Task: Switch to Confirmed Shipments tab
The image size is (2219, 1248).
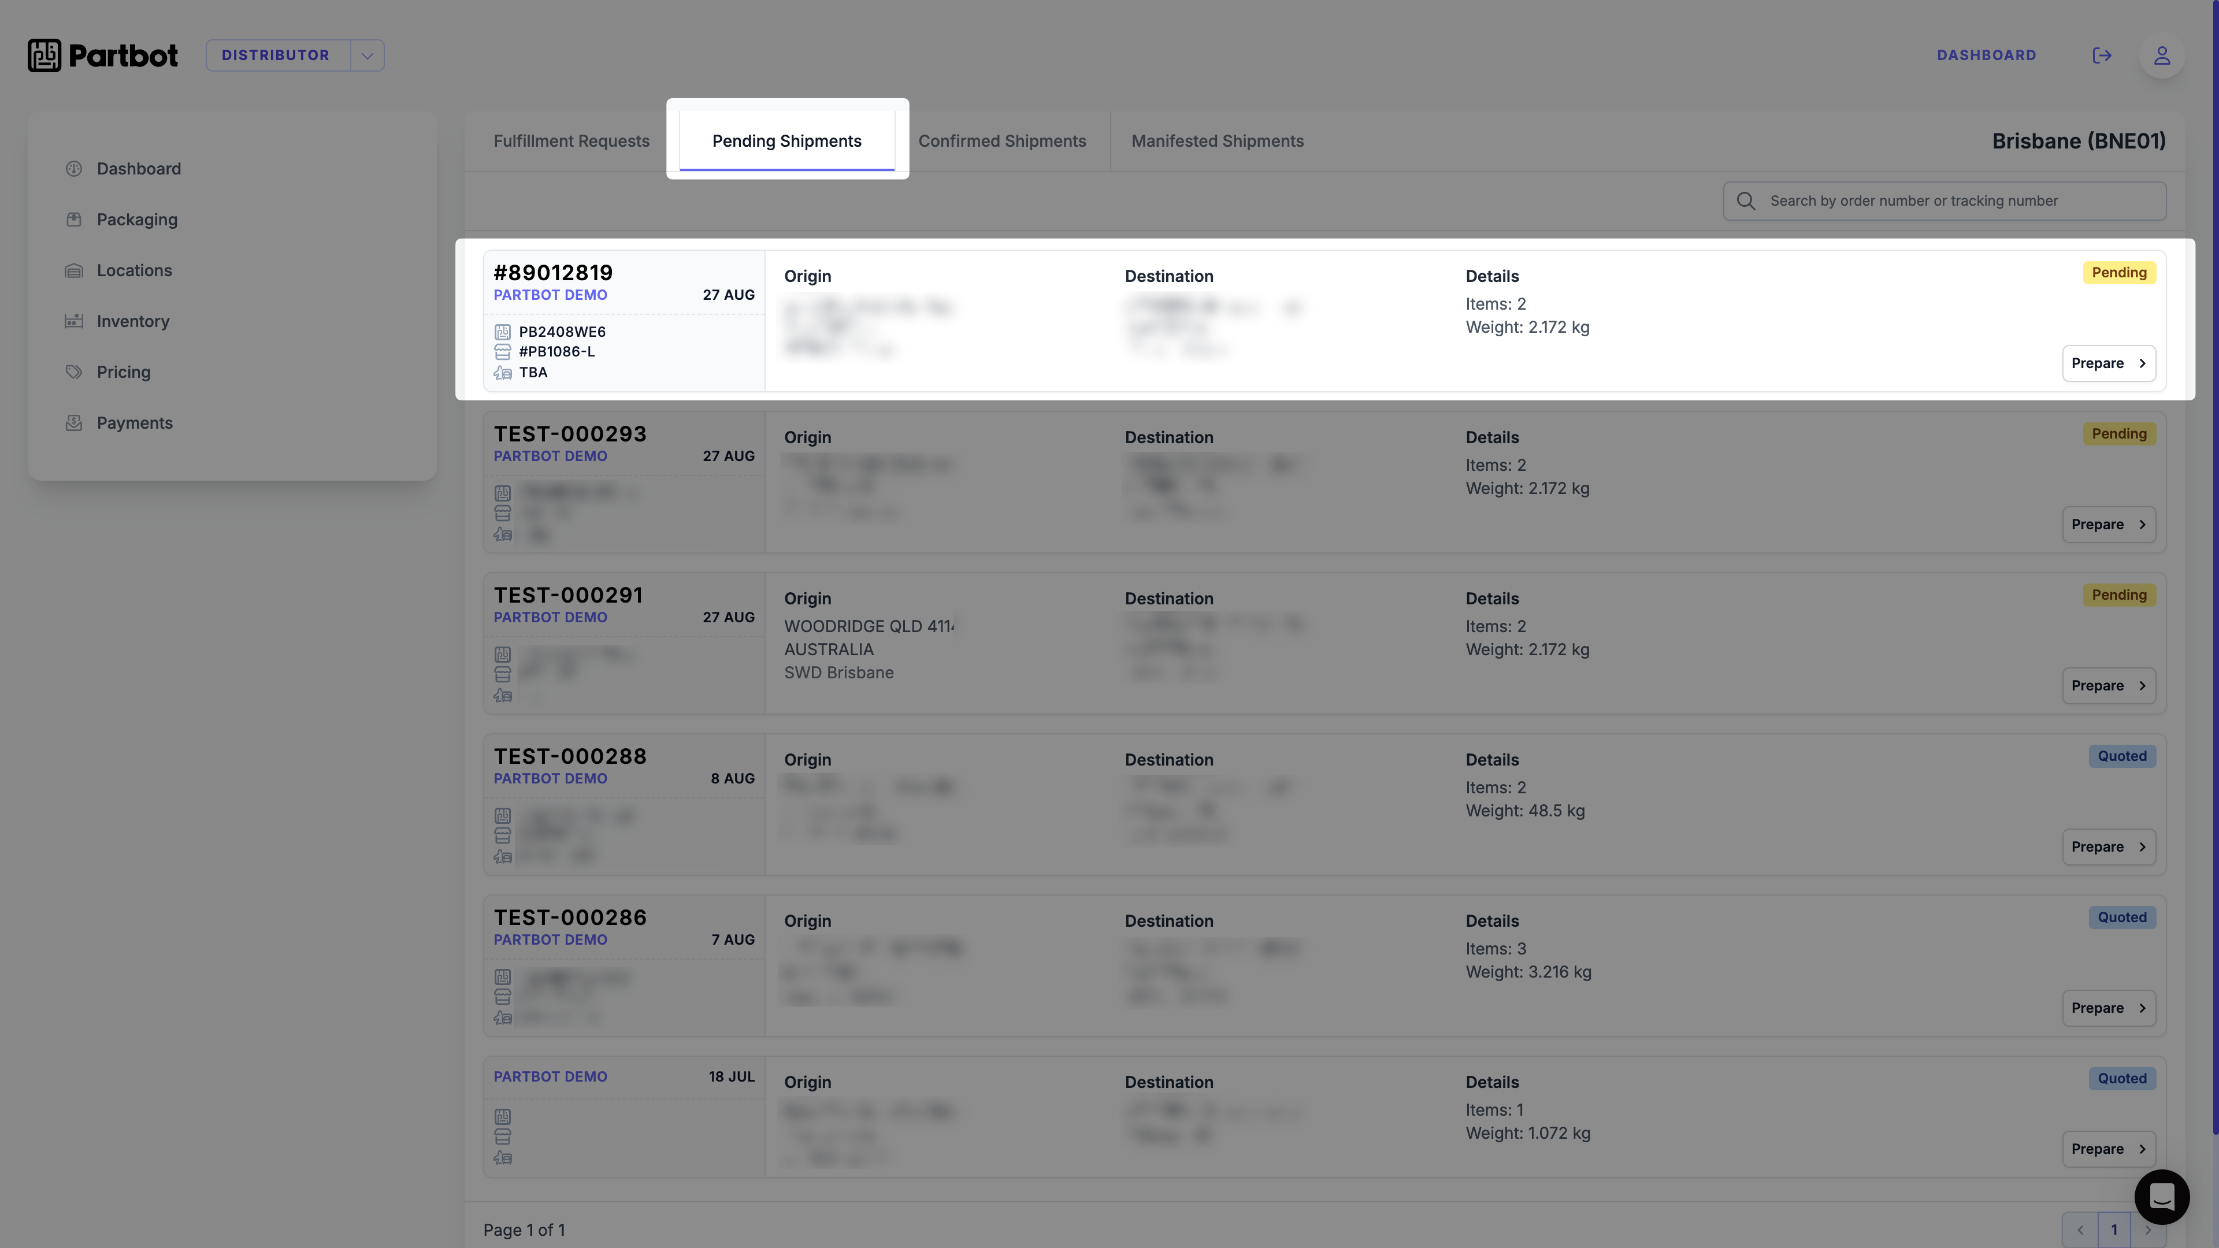Action: 1002,141
